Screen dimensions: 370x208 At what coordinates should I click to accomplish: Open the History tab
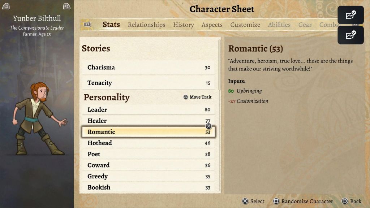(x=183, y=25)
